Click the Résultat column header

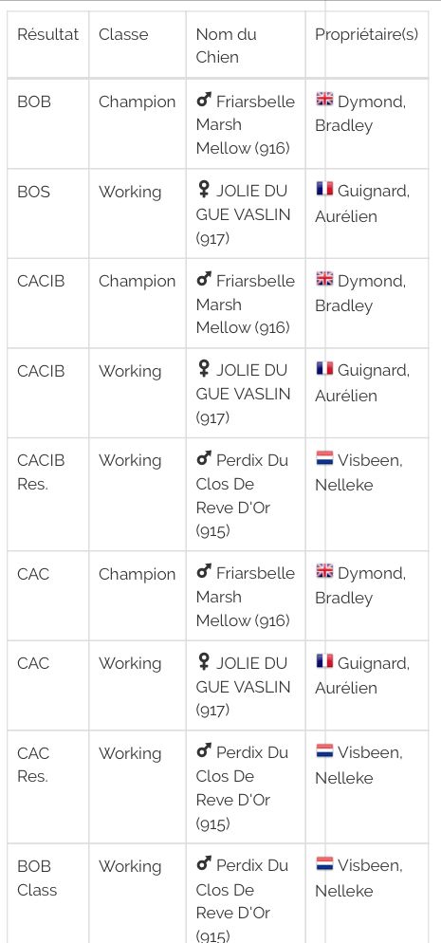[48, 34]
